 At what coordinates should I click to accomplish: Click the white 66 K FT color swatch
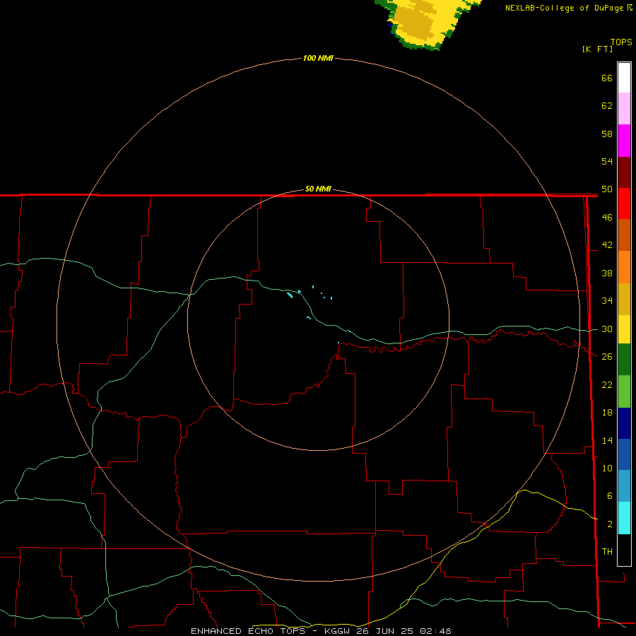click(624, 78)
